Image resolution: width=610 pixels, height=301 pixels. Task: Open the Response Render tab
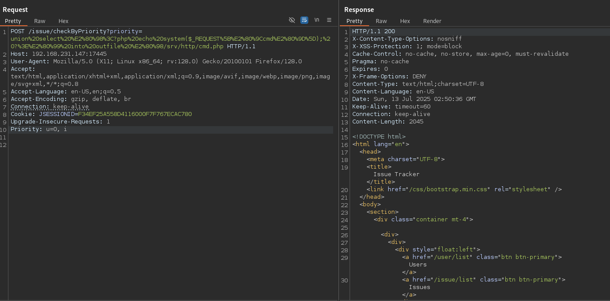[432, 21]
